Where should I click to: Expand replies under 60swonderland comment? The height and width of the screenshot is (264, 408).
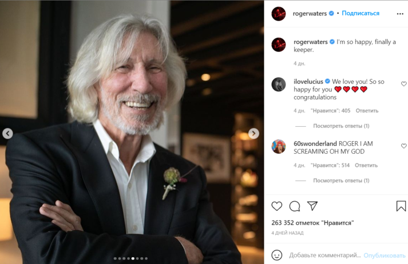click(x=341, y=181)
